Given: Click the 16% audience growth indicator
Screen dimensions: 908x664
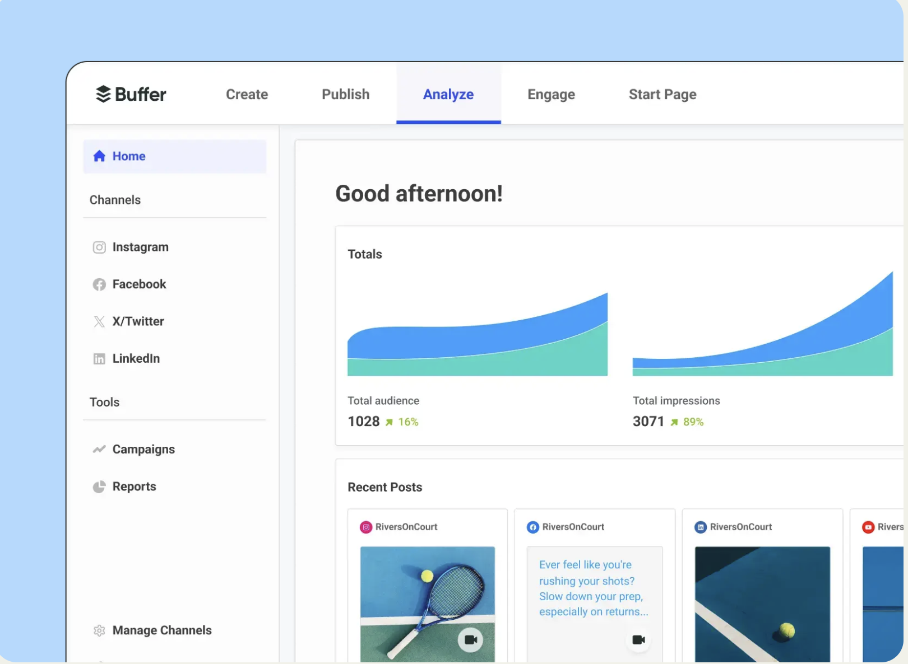Looking at the screenshot, I should point(402,422).
